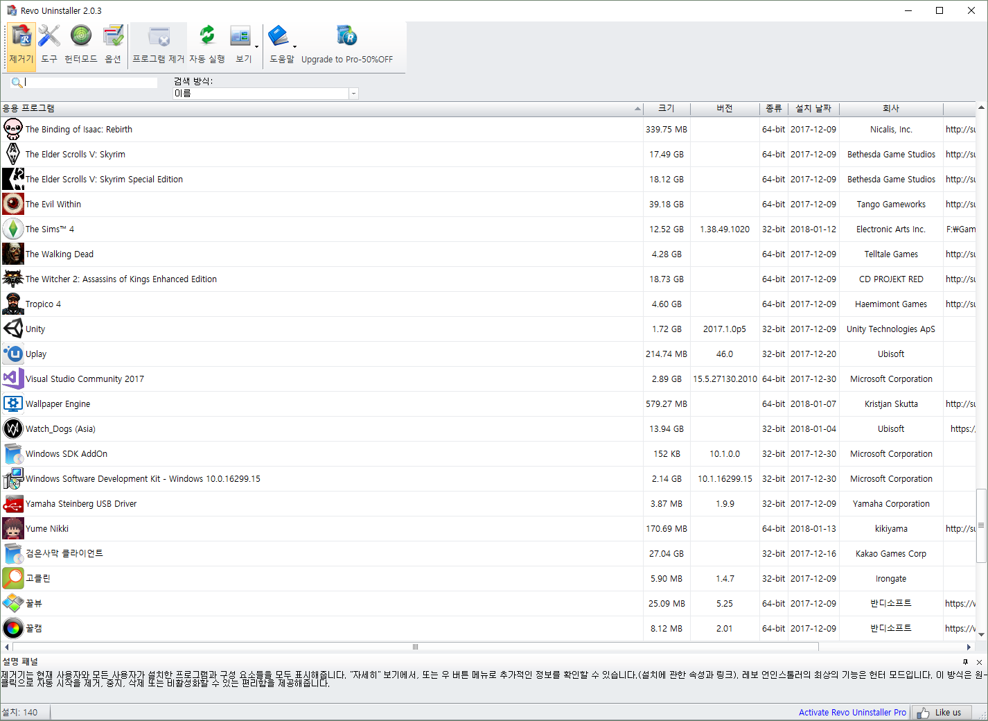Activate 헌터모드 (Hunter Mode) icon

(81, 45)
